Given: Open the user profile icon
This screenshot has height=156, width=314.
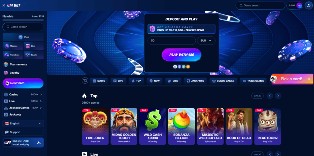Looking at the screenshot, I should point(309,6).
